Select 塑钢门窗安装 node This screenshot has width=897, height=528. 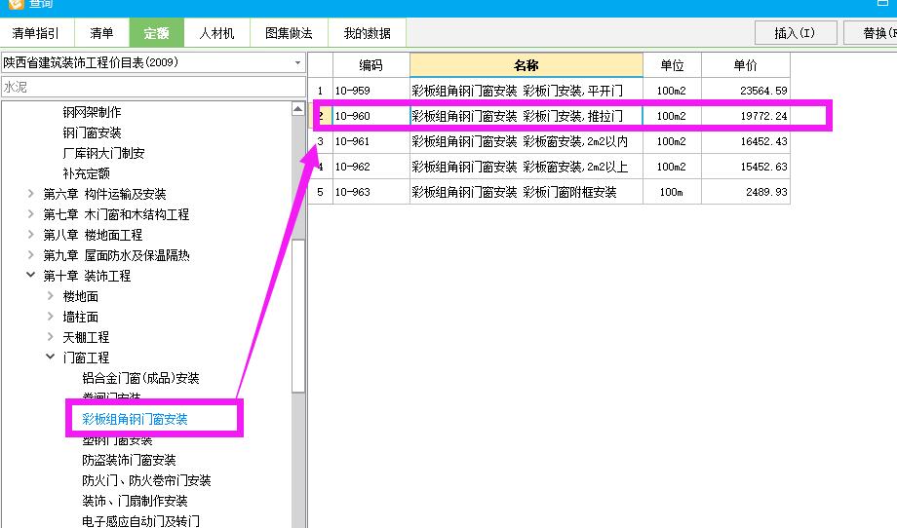117,440
